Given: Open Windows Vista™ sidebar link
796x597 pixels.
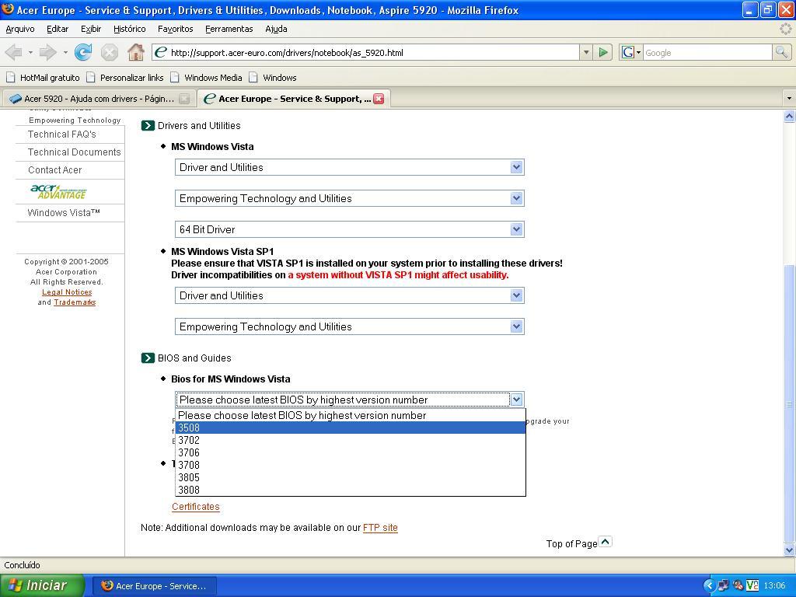Looking at the screenshot, I should 64,213.
